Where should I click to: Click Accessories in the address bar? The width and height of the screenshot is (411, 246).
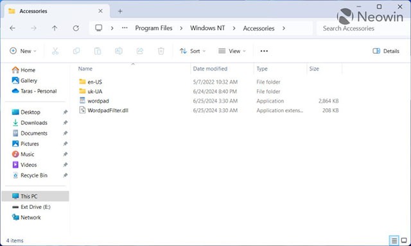(x=259, y=28)
